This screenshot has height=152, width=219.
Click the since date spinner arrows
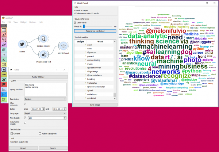coord(43,109)
